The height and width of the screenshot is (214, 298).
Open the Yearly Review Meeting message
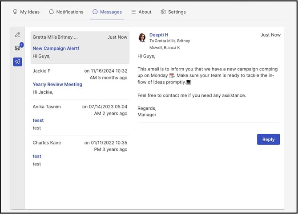80,82
